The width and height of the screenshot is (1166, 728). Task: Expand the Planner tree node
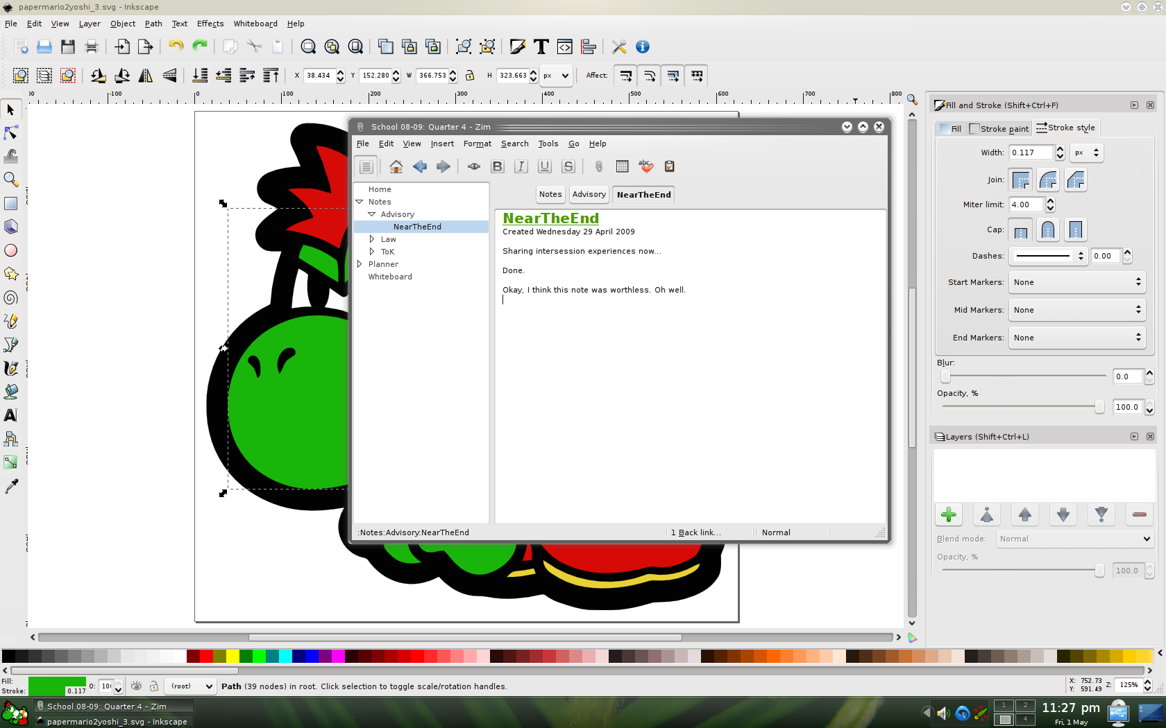pyautogui.click(x=360, y=264)
